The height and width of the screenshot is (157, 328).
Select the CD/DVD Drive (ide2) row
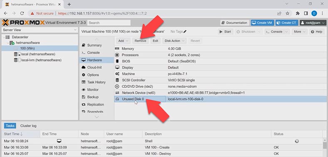pos(221,87)
